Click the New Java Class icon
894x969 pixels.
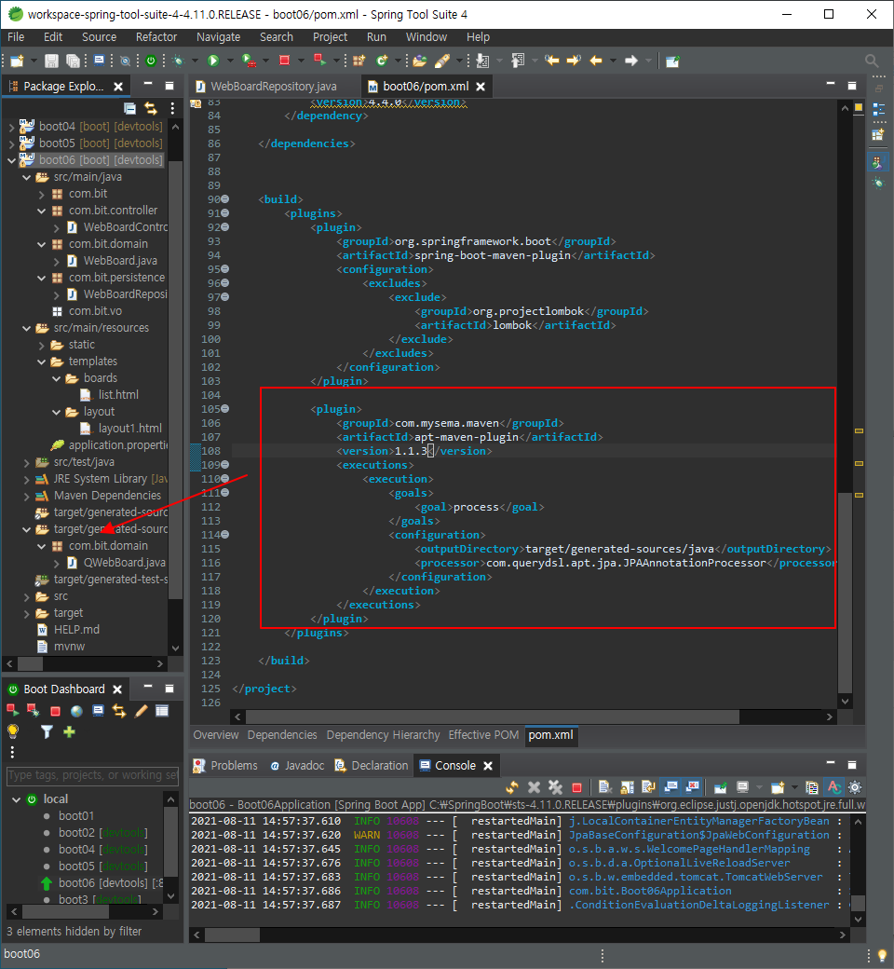click(382, 61)
